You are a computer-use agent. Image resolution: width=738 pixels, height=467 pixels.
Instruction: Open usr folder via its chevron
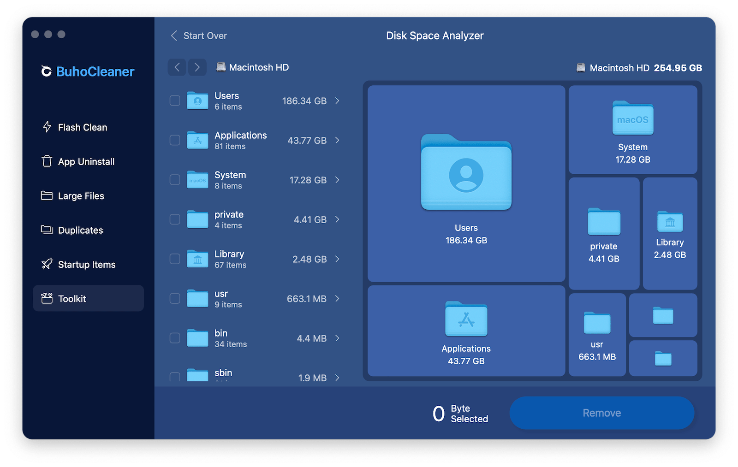click(x=337, y=299)
